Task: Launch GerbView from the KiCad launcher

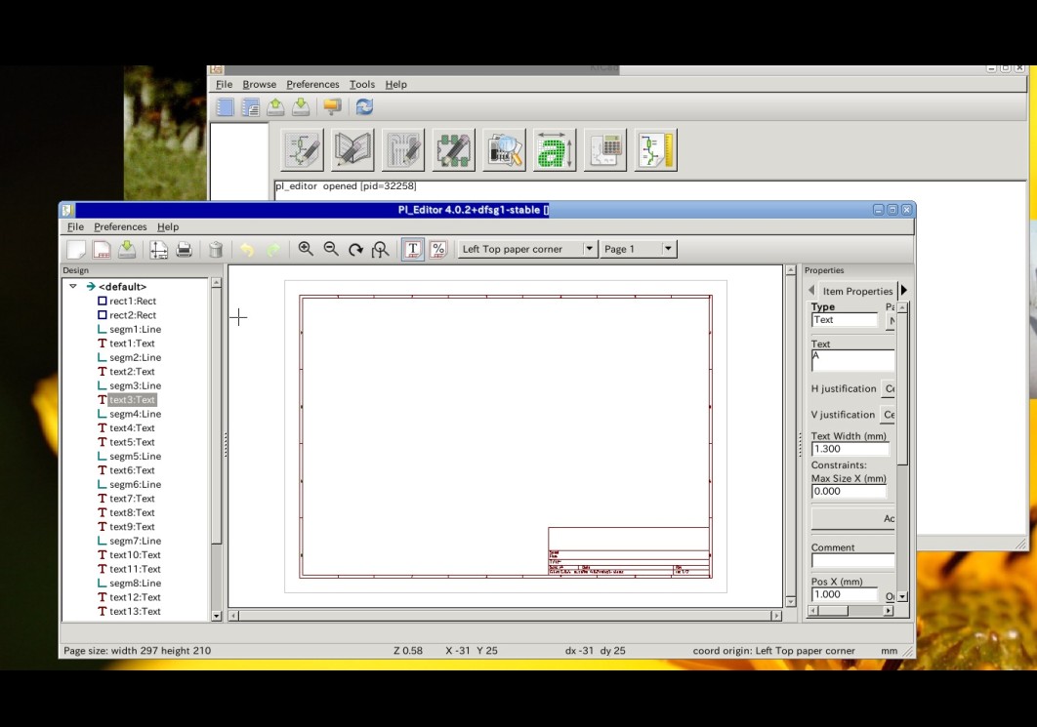Action: point(504,148)
